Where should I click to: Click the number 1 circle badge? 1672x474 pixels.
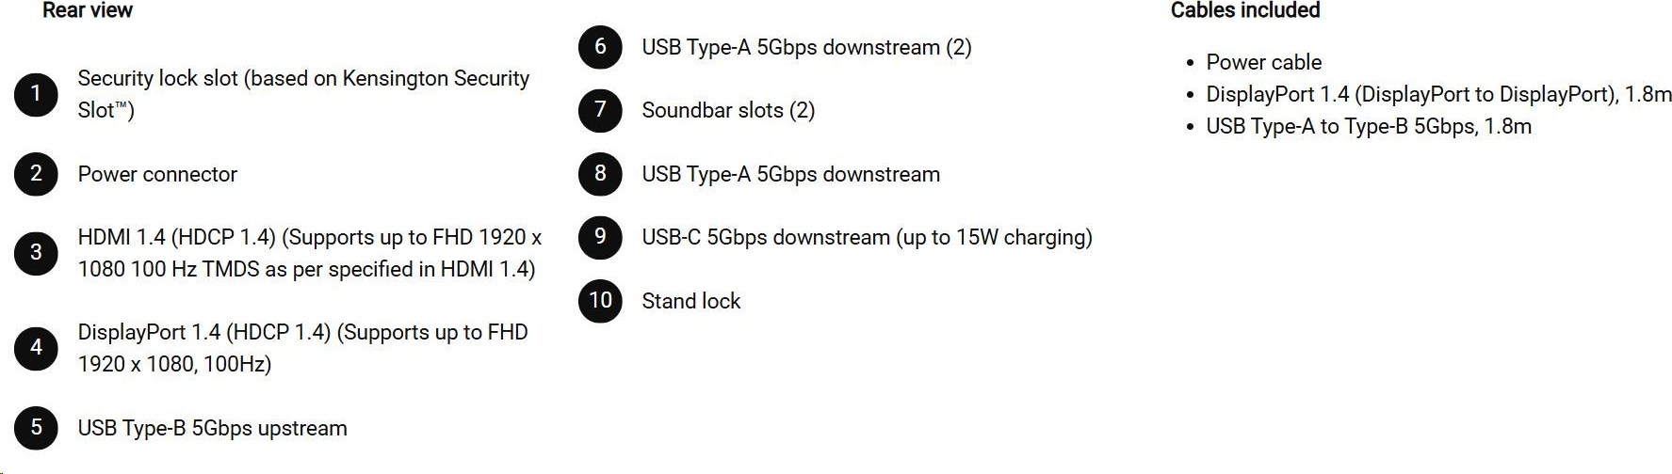(36, 94)
